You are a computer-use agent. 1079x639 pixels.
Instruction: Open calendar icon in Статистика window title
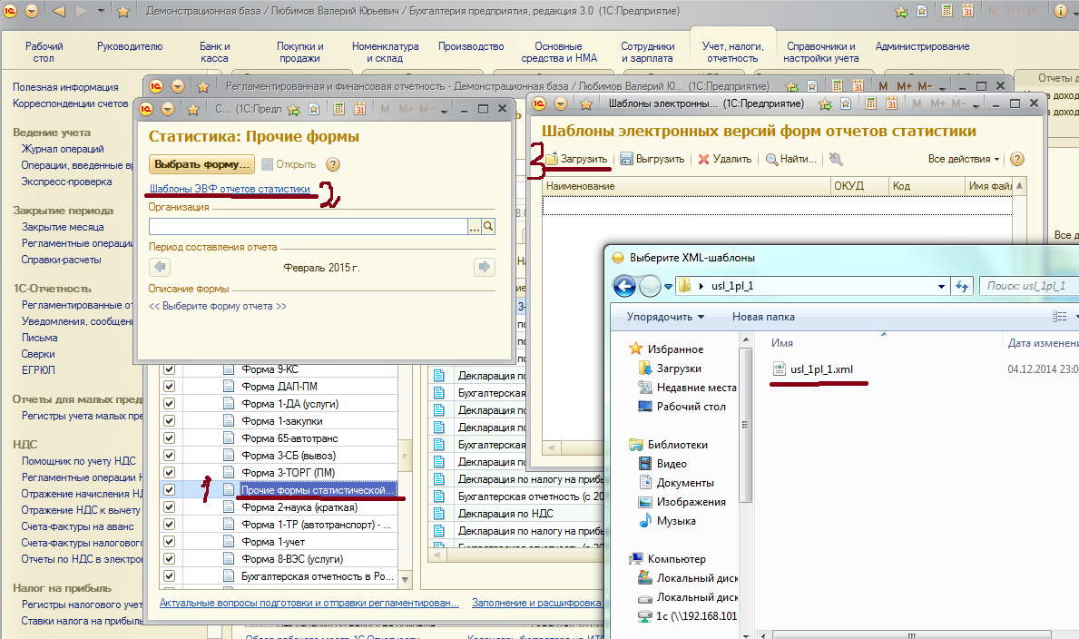[360, 109]
